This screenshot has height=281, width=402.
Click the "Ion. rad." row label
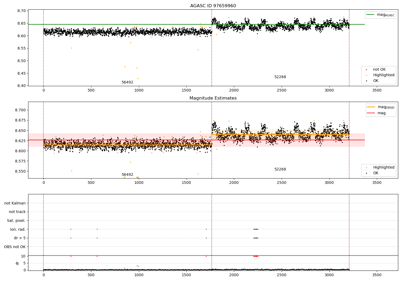pos(18,229)
